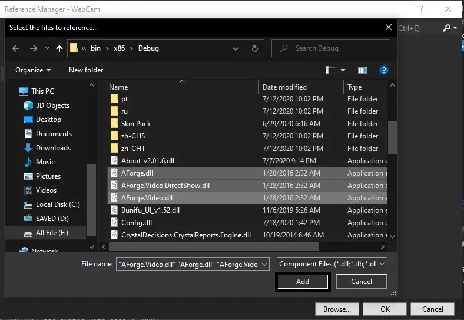The image size is (464, 320).
Task: Click the Add button
Action: pos(303,282)
